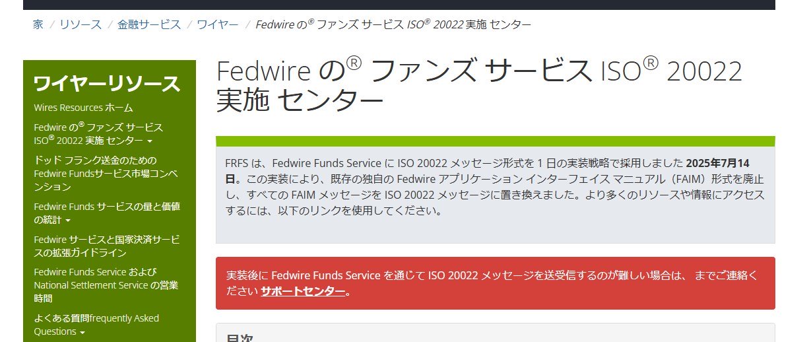811x342 pixels.
Task: Expand the caret beside Frequently Asked Questions
Action: coord(82,333)
